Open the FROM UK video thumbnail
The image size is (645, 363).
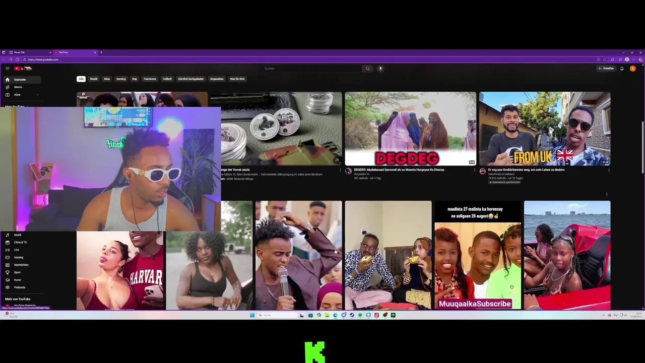(545, 129)
